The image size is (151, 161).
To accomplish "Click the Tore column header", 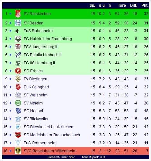I will click(122, 5).
